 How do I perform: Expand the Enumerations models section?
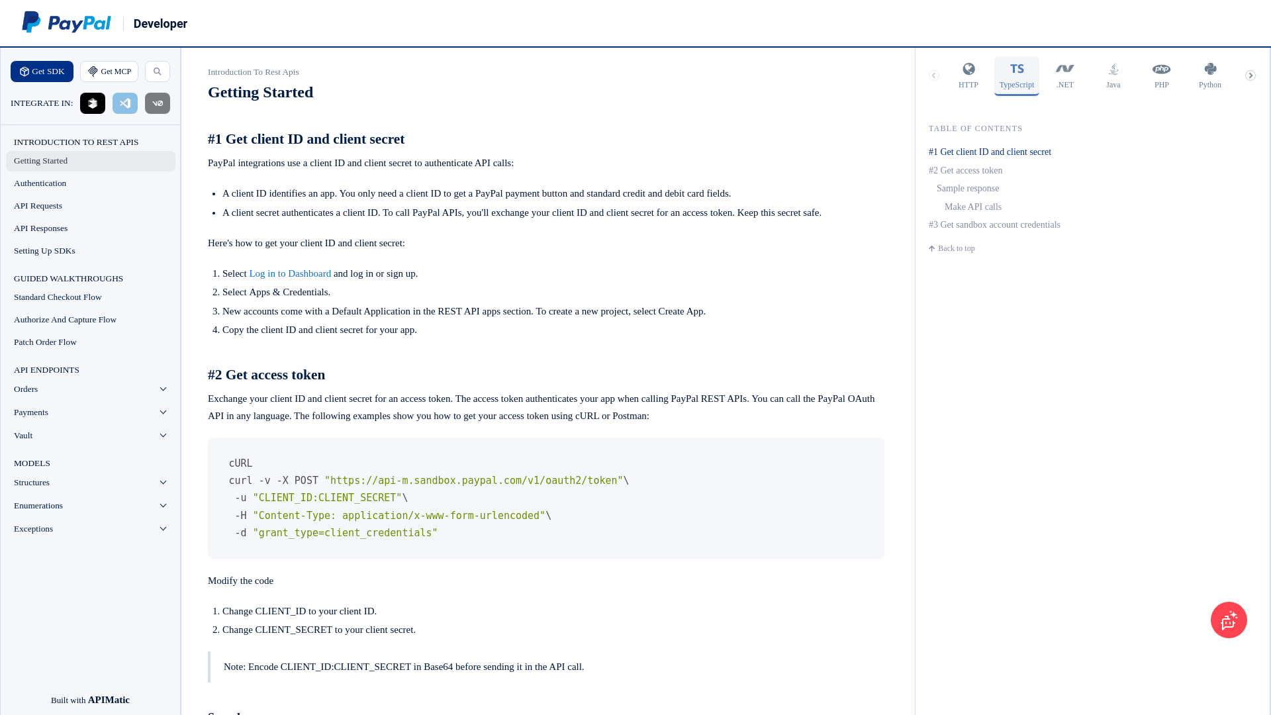[x=91, y=506]
